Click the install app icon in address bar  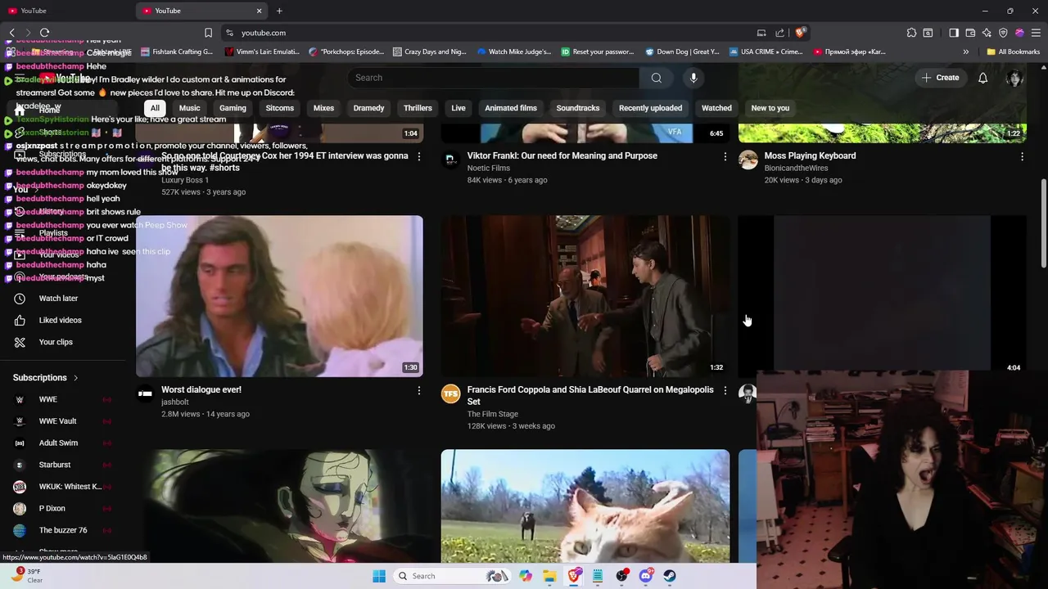761,33
